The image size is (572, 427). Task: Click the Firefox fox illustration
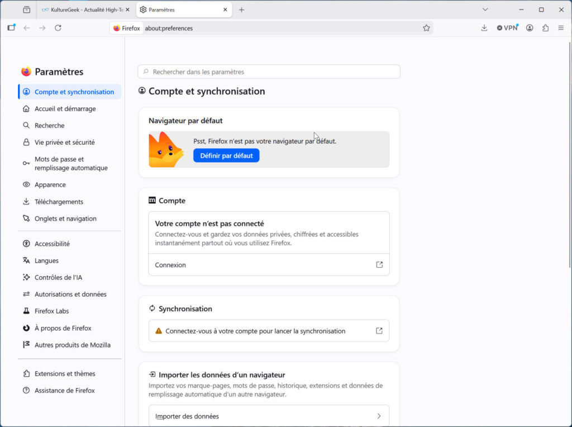click(x=166, y=150)
